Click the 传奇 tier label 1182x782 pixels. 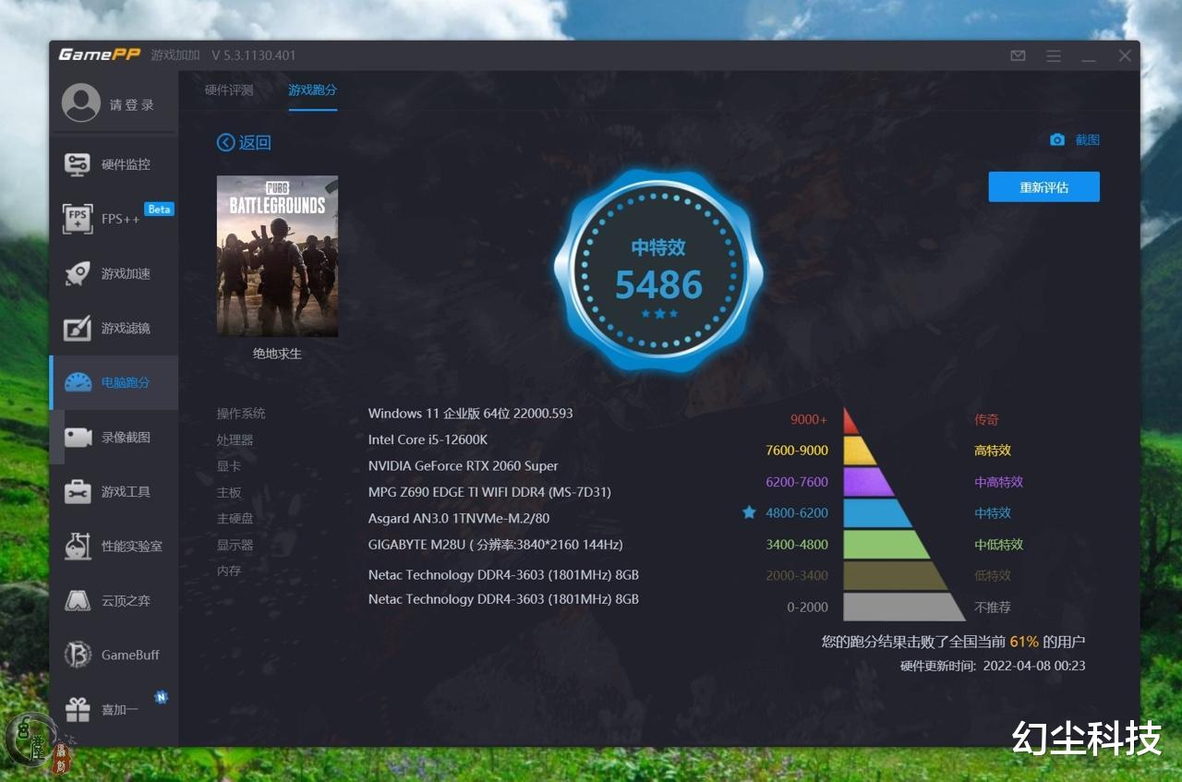[x=986, y=419]
